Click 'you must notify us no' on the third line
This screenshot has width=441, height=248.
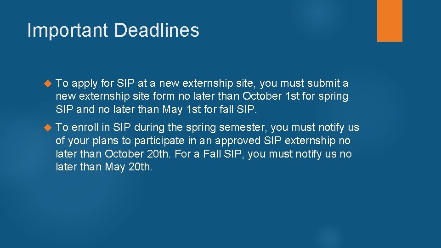tap(300, 154)
